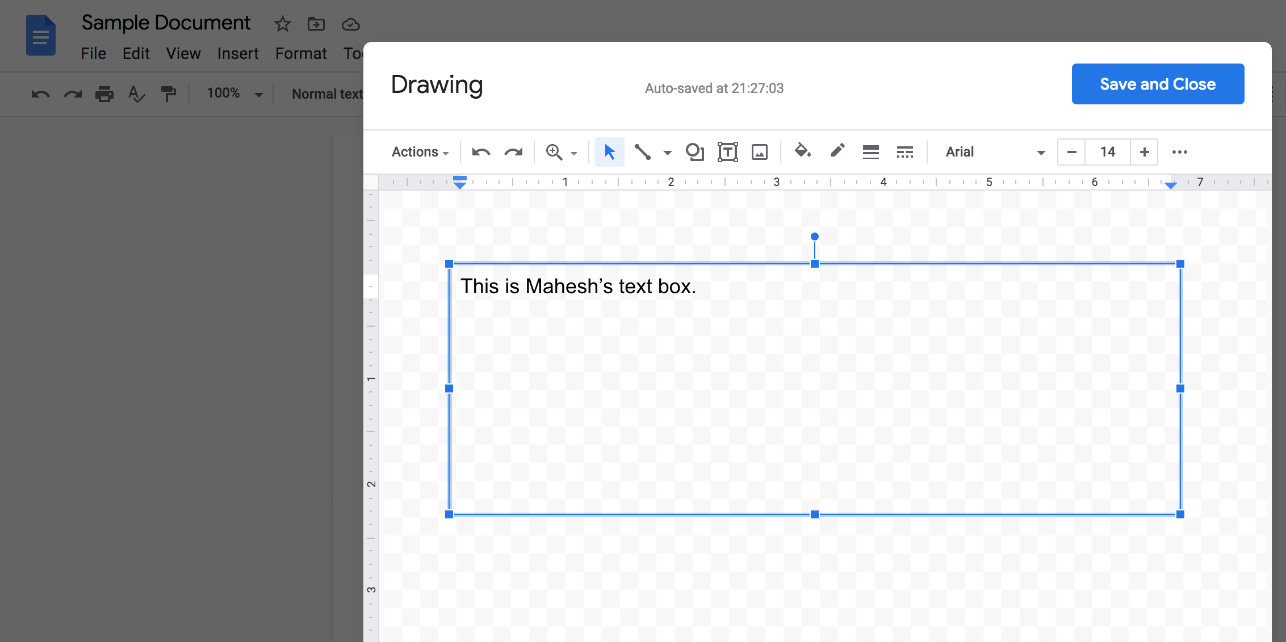Increase font size with plus stepper

pos(1144,151)
